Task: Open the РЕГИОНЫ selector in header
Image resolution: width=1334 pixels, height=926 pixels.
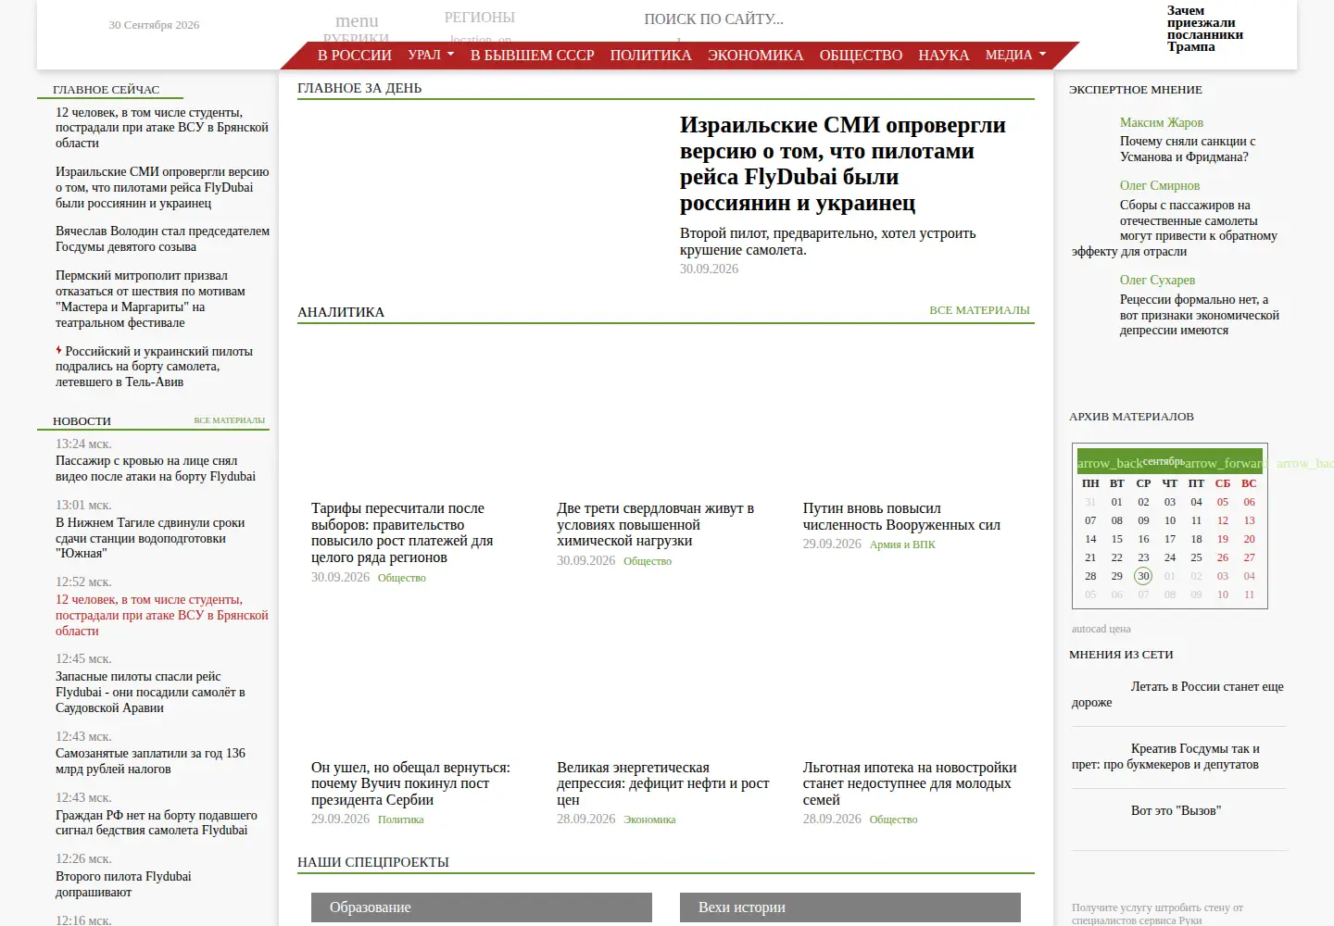Action: point(479,18)
